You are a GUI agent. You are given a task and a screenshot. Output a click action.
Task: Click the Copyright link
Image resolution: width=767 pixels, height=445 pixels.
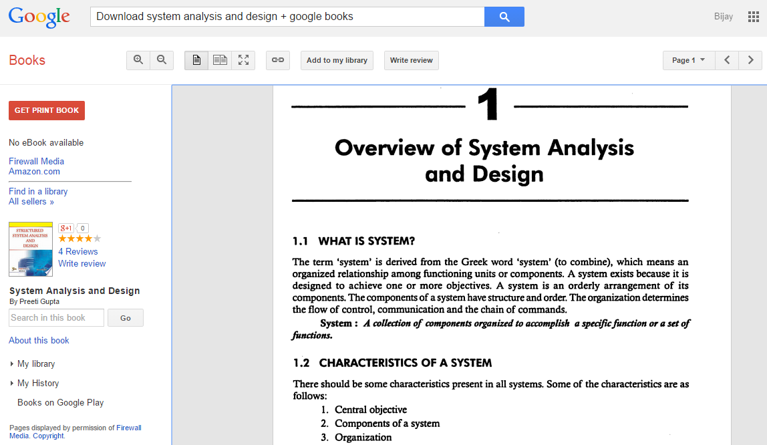48,436
